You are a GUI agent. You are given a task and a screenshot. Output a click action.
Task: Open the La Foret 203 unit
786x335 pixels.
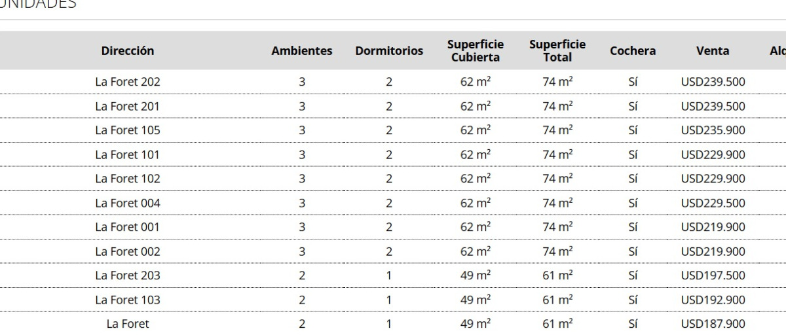128,276
